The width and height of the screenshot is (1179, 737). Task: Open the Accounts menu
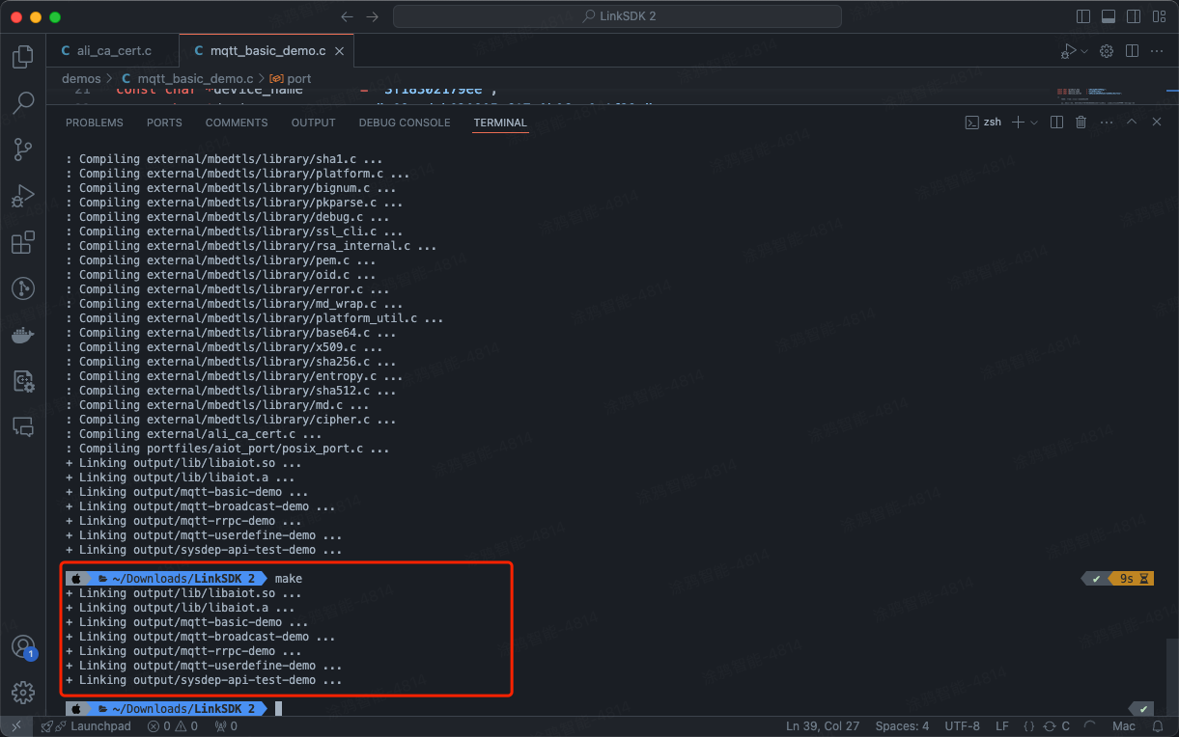pyautogui.click(x=23, y=646)
